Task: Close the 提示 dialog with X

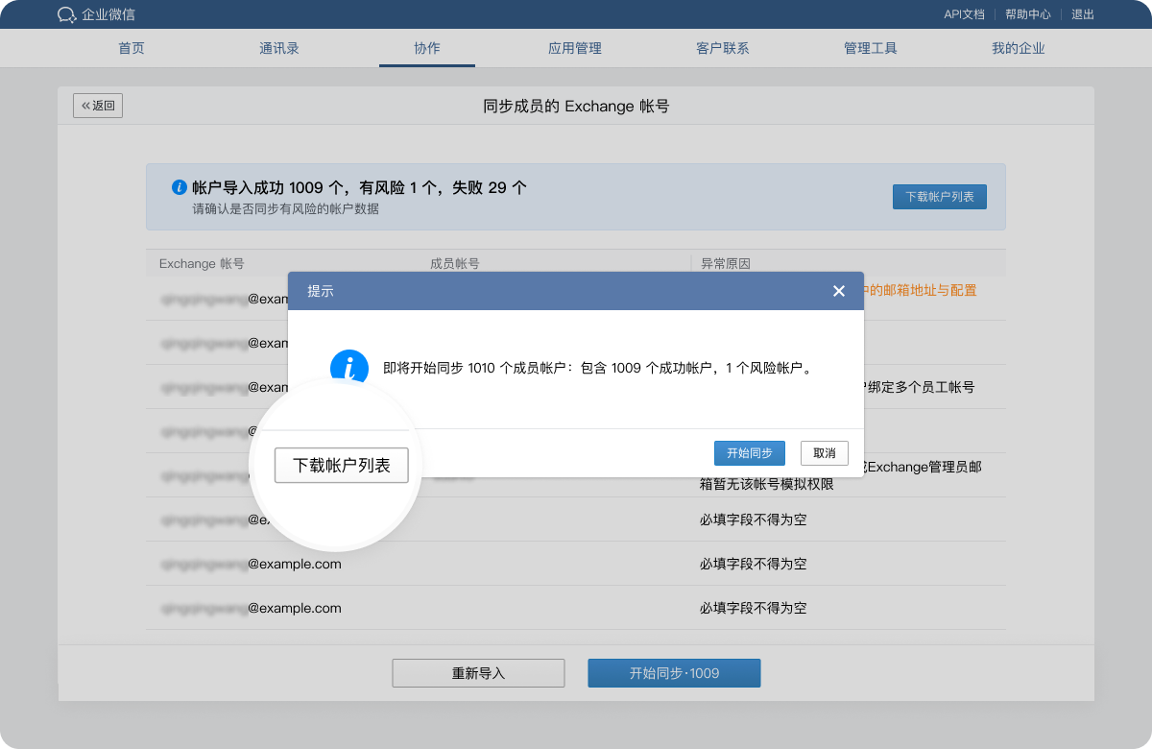Action: 839,291
